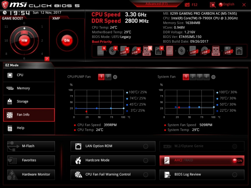251x188 pixels.
Task: Open System Fan gear settings
Action: pos(213,77)
